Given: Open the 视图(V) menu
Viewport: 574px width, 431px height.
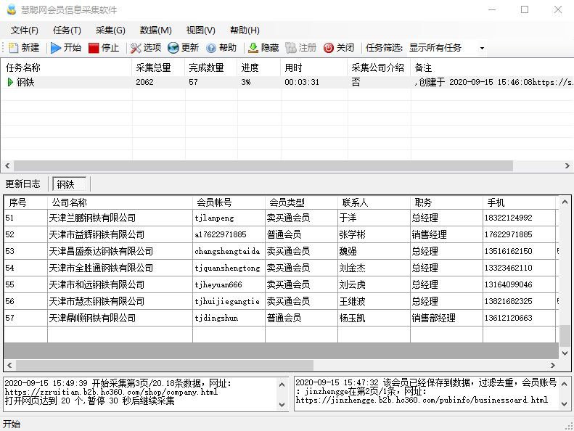Looking at the screenshot, I should (x=200, y=30).
